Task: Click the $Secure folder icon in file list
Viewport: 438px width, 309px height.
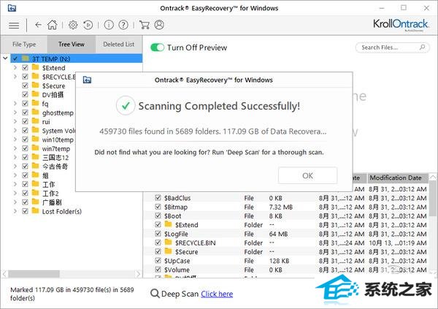Action: (168, 251)
